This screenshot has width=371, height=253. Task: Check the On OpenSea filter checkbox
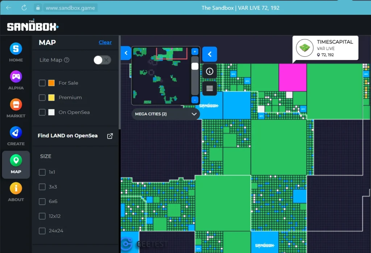[x=42, y=112]
